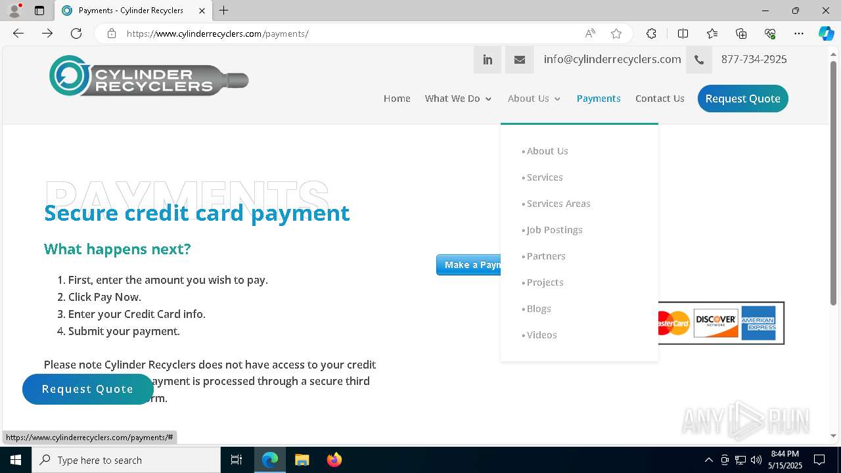Click header Request Quote button
Screen dimensions: 841x473
[x=742, y=99]
